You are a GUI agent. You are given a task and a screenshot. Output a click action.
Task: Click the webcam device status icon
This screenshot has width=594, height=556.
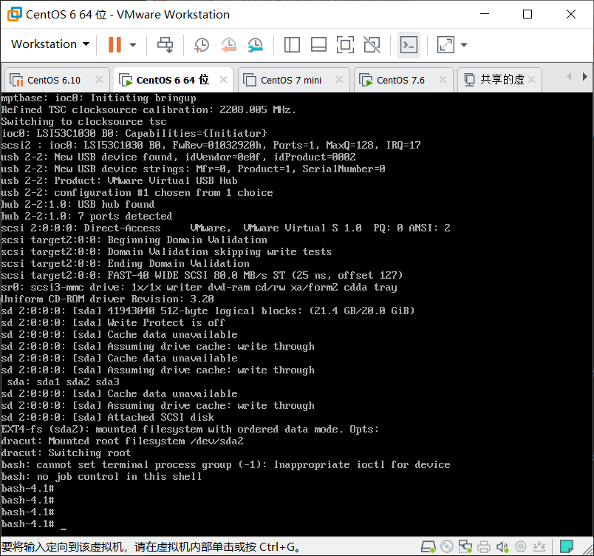tap(521, 546)
